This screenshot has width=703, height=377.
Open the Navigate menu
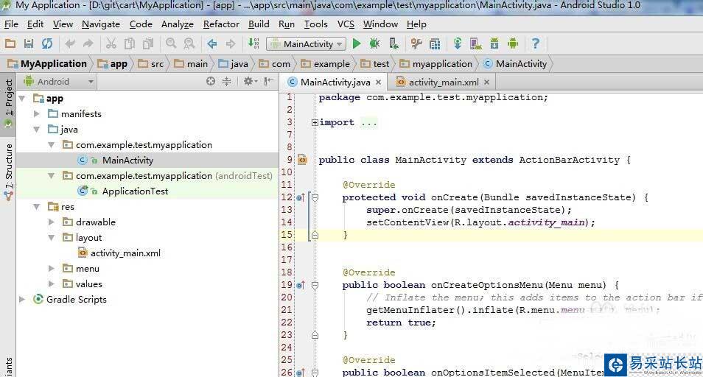click(x=101, y=24)
